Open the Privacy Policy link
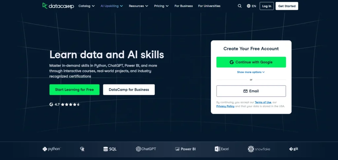338x160 pixels. coord(225,106)
